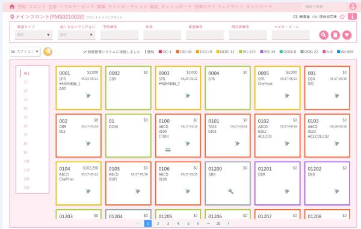Click the magnifier search button
Screen dimensions: 361x229
coord(324,35)
